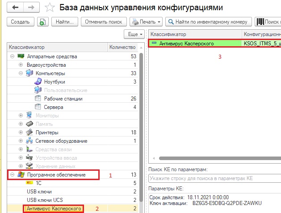
Task: Open the Еще dropdown menu
Action: click(x=134, y=34)
